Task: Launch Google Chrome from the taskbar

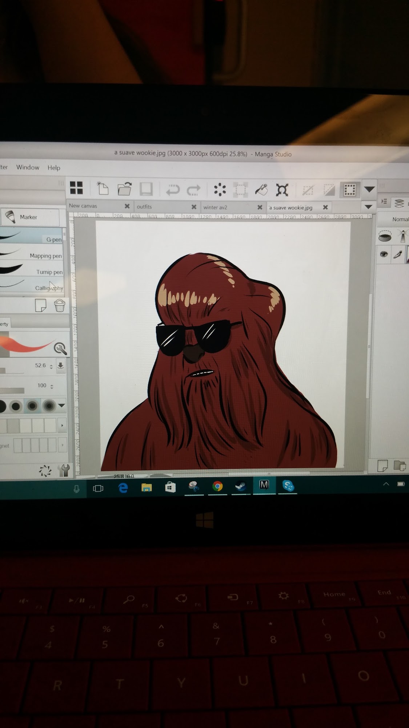Action: coord(217,486)
